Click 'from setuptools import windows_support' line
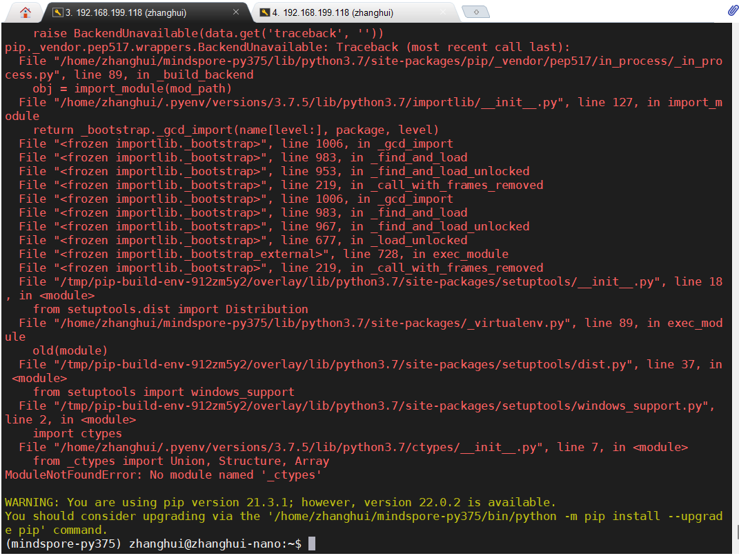This screenshot has width=739, height=558. click(x=164, y=392)
